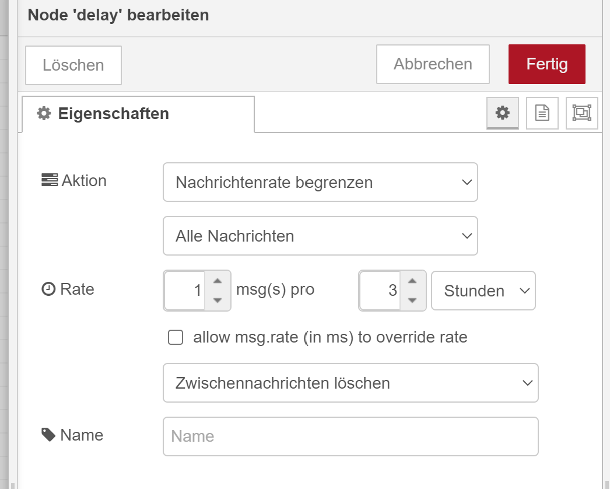Open the Aktion dropdown
The width and height of the screenshot is (610, 489).
tap(320, 182)
